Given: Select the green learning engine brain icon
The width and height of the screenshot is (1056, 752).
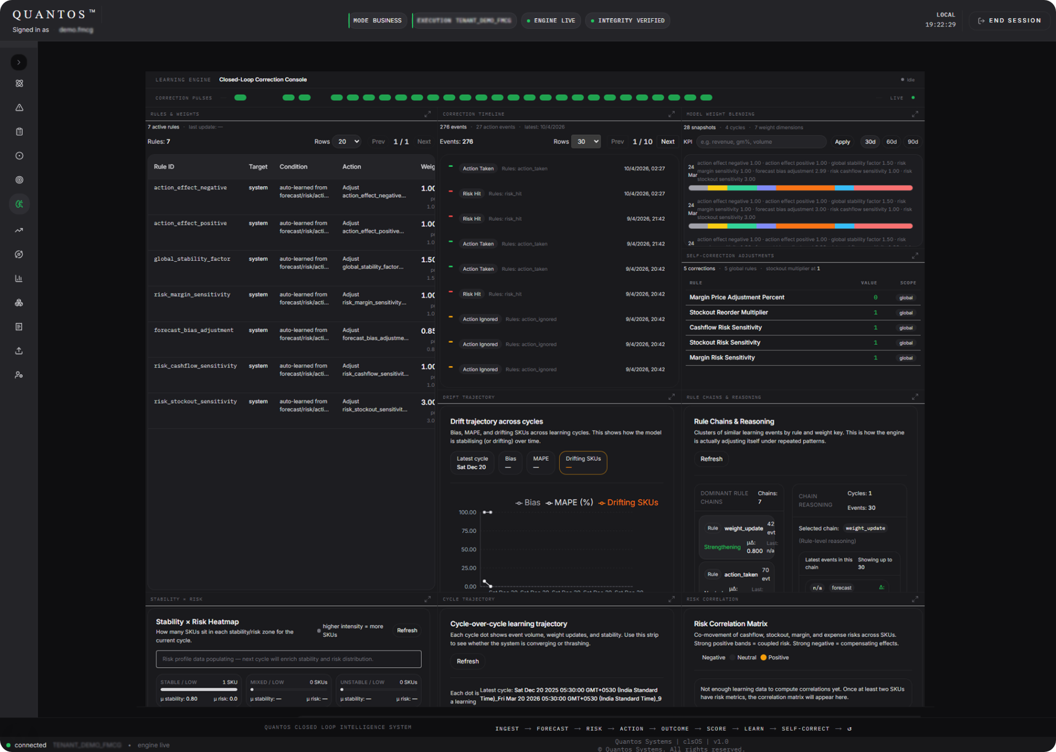Looking at the screenshot, I should pos(19,204).
